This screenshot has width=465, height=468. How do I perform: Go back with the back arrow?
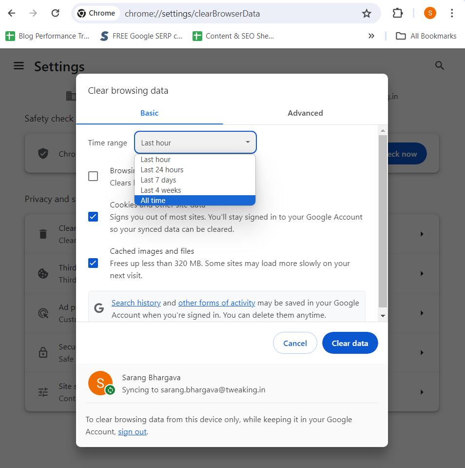[x=12, y=13]
